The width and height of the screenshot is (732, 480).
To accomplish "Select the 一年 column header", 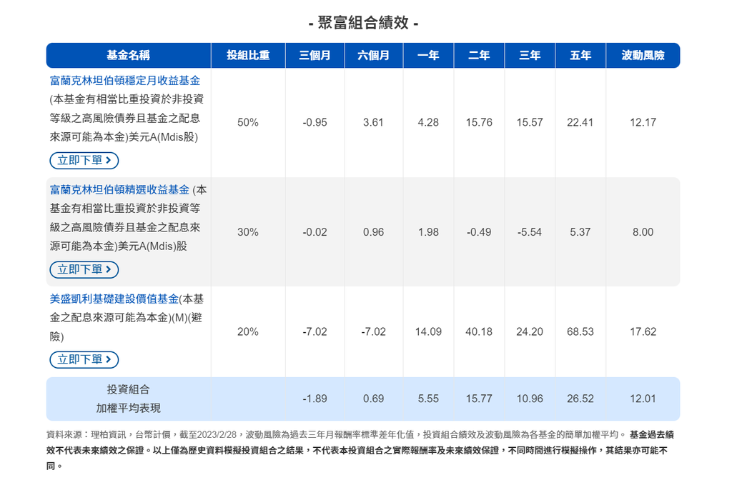I will tap(428, 56).
